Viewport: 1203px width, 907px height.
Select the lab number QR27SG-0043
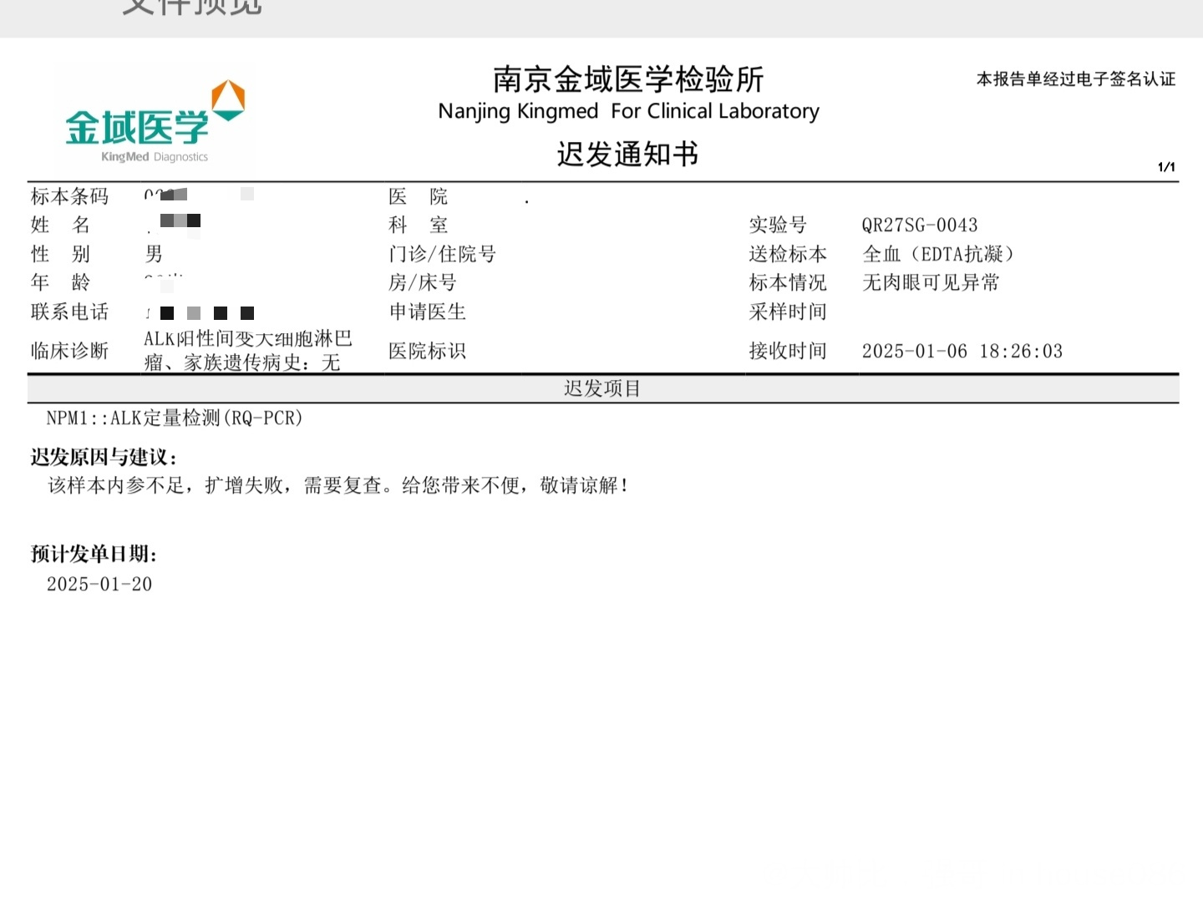tap(919, 225)
